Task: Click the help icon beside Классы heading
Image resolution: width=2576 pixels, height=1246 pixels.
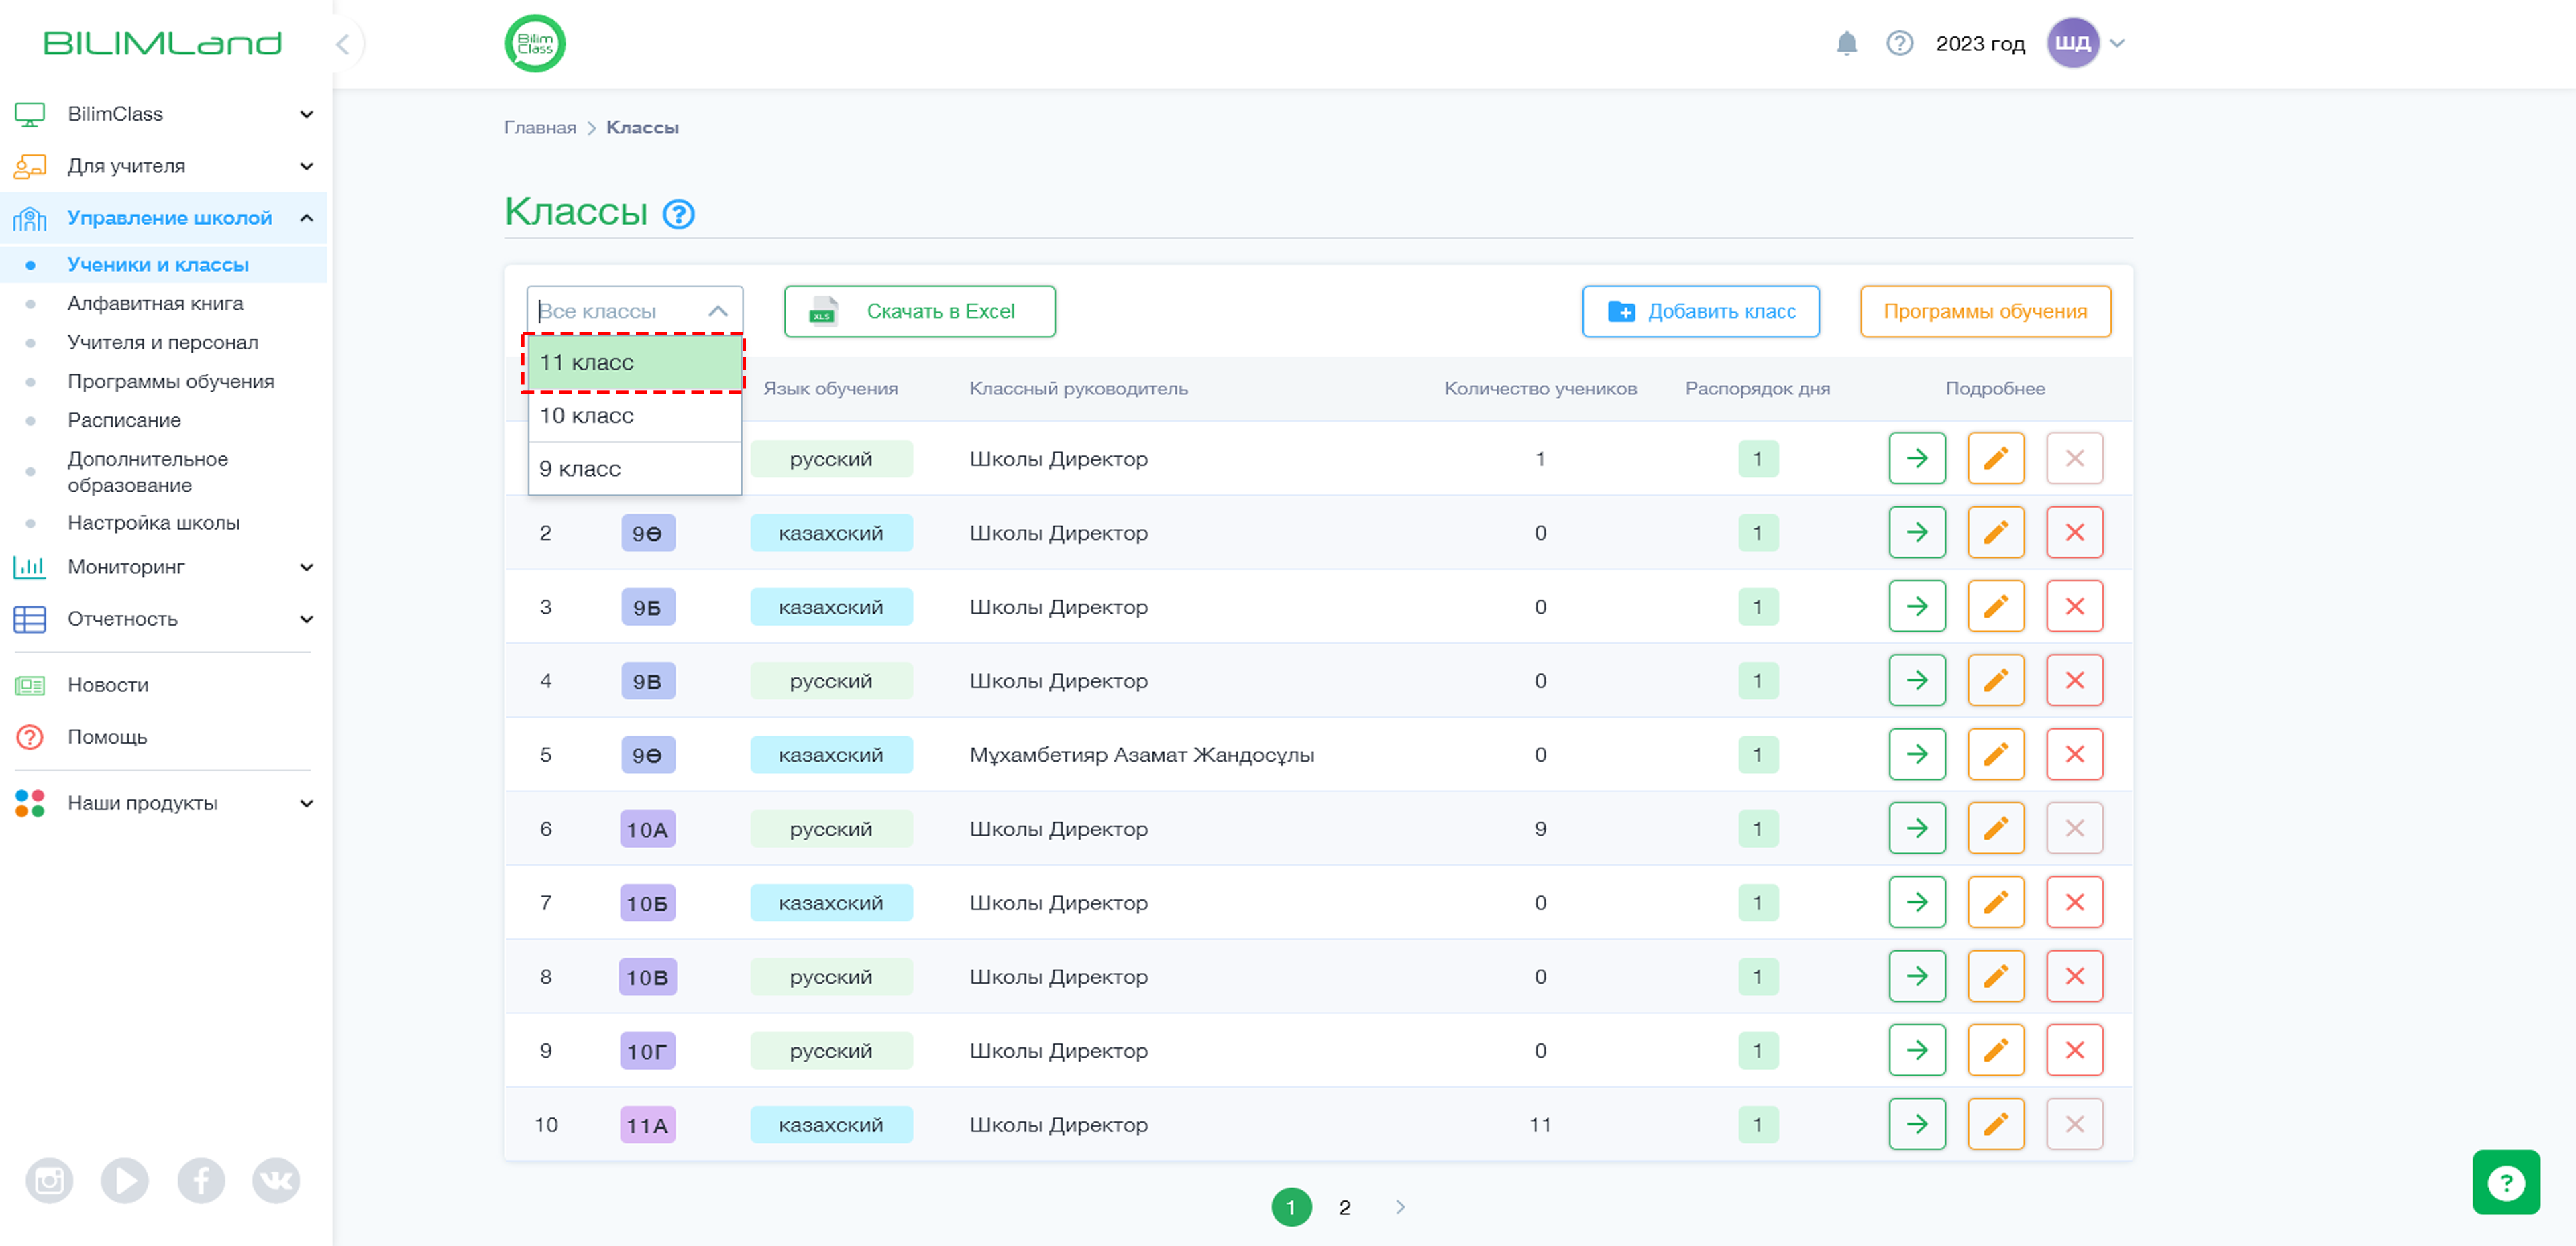Action: (679, 214)
